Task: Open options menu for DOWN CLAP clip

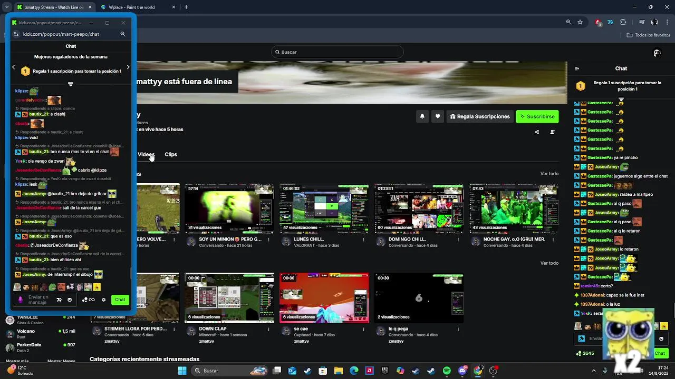Action: pyautogui.click(x=269, y=329)
